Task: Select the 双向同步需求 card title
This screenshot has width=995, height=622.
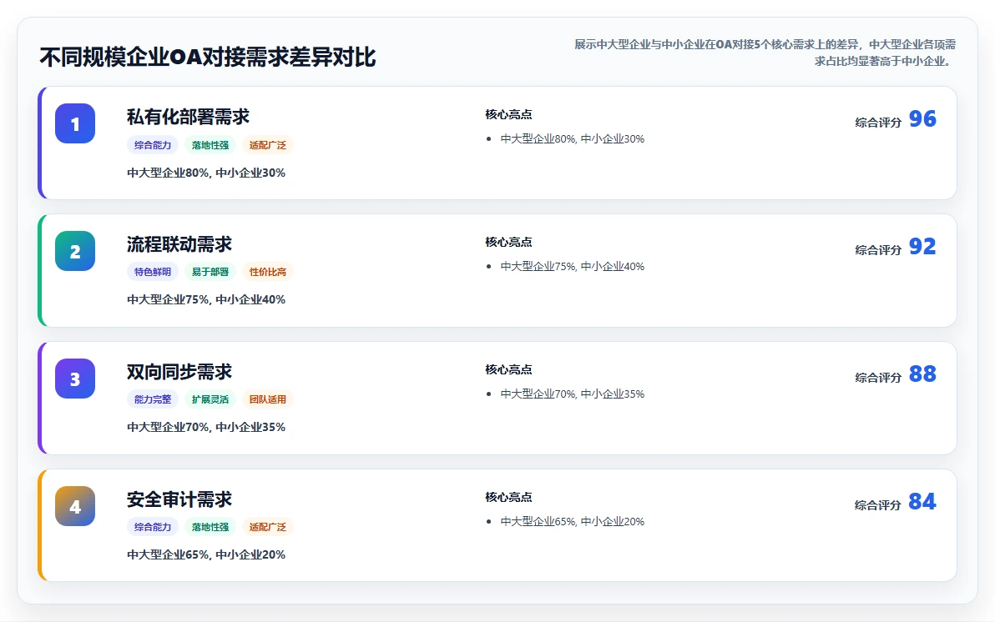Action: 179,372
